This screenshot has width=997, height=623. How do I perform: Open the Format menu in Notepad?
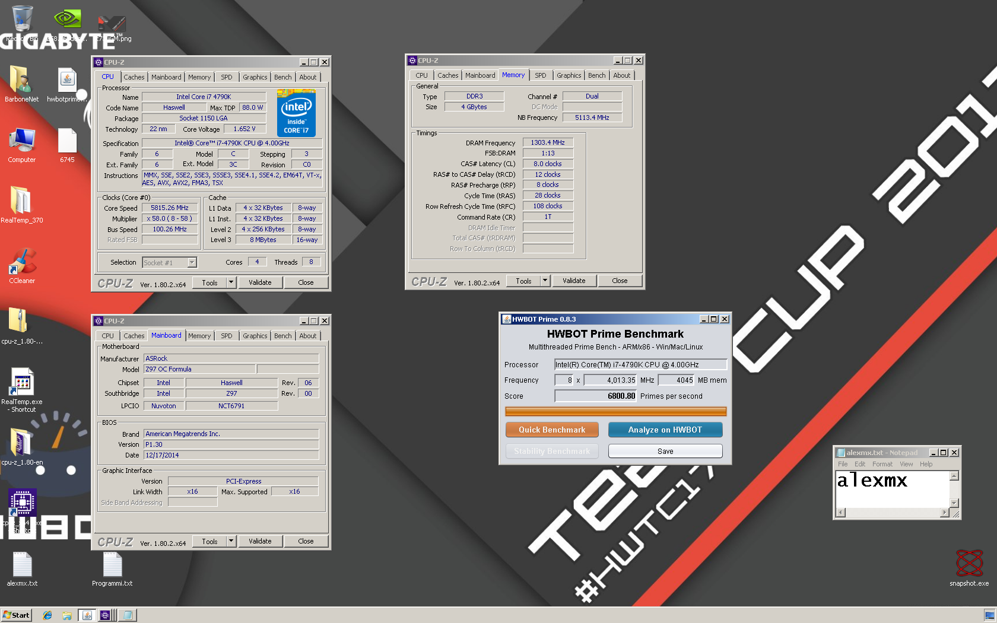[882, 464]
